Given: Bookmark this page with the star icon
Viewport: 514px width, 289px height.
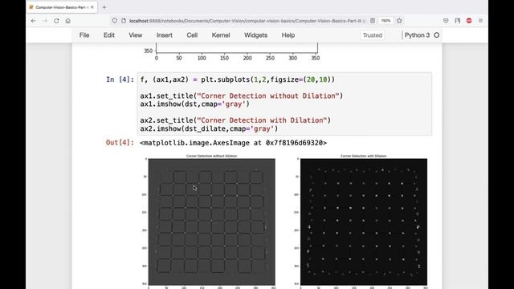Looking at the screenshot, I should (x=399, y=21).
